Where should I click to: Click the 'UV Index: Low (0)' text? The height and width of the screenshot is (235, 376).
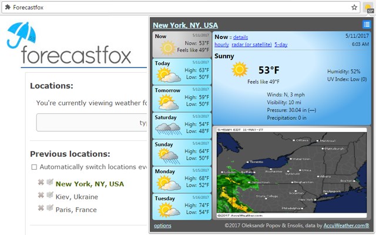[x=347, y=79]
